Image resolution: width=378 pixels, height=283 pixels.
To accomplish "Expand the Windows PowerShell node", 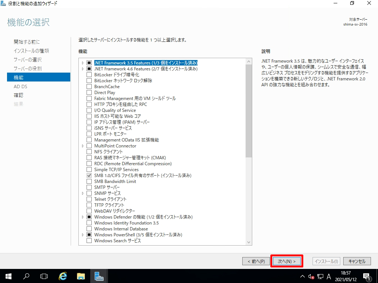I will coord(83,235).
